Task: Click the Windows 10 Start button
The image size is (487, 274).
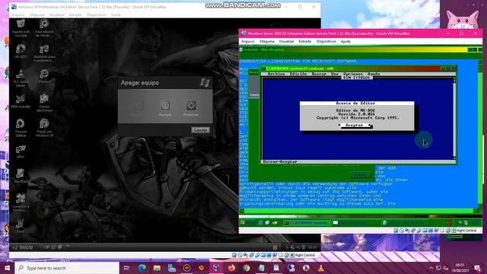Action: 7,268
